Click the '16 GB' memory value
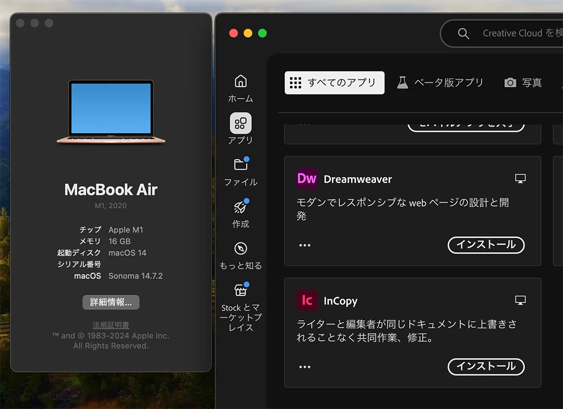The image size is (563, 409). pos(119,241)
